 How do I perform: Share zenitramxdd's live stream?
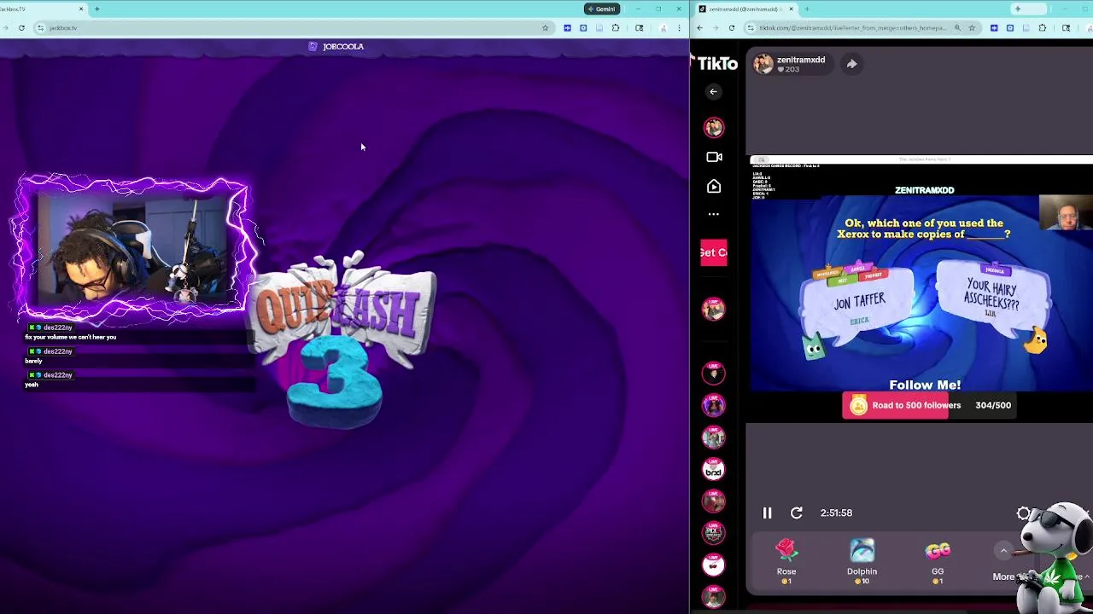(851, 64)
